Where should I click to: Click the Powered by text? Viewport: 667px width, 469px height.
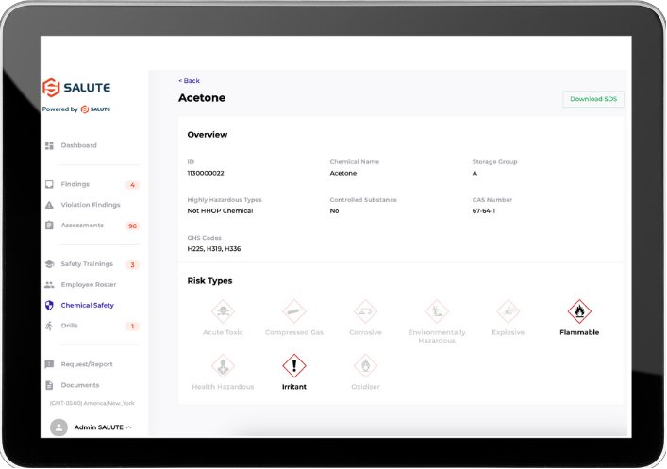click(60, 109)
